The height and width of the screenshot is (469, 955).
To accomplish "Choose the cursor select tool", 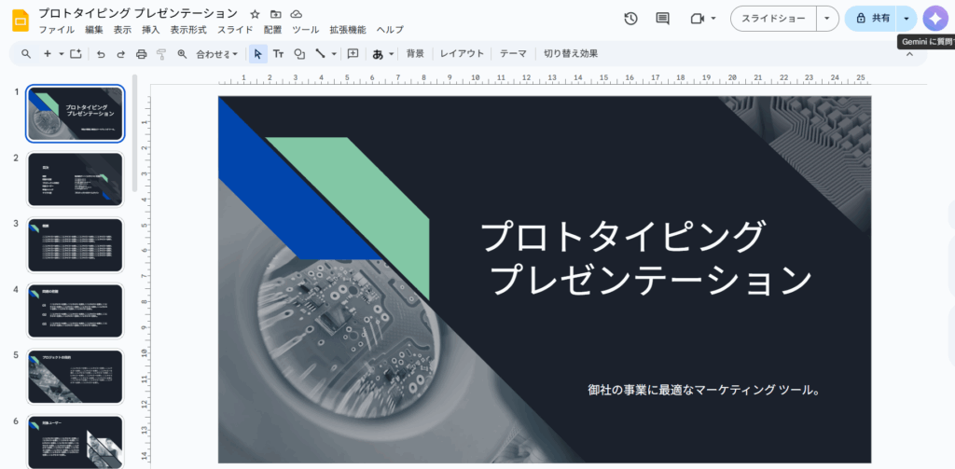I will pyautogui.click(x=258, y=54).
